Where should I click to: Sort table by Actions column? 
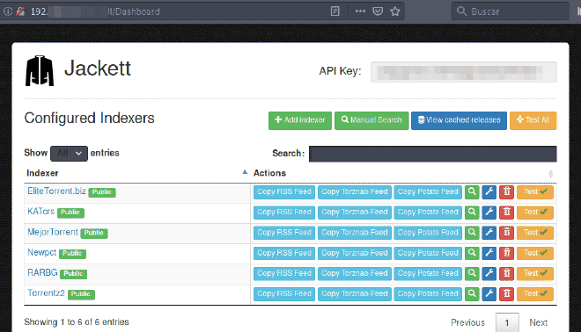coord(403,173)
